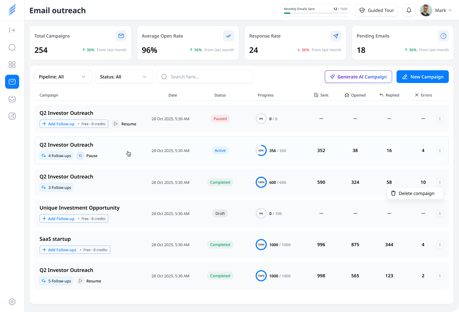Add Follow-up to Unique Investment Opportunity
Image resolution: width=459 pixels, height=312 pixels.
click(x=74, y=218)
